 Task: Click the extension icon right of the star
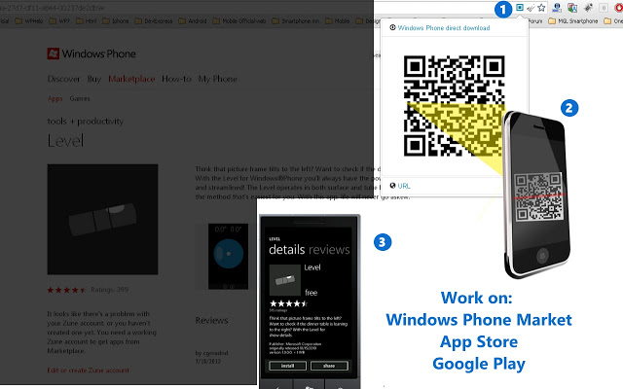coord(557,8)
